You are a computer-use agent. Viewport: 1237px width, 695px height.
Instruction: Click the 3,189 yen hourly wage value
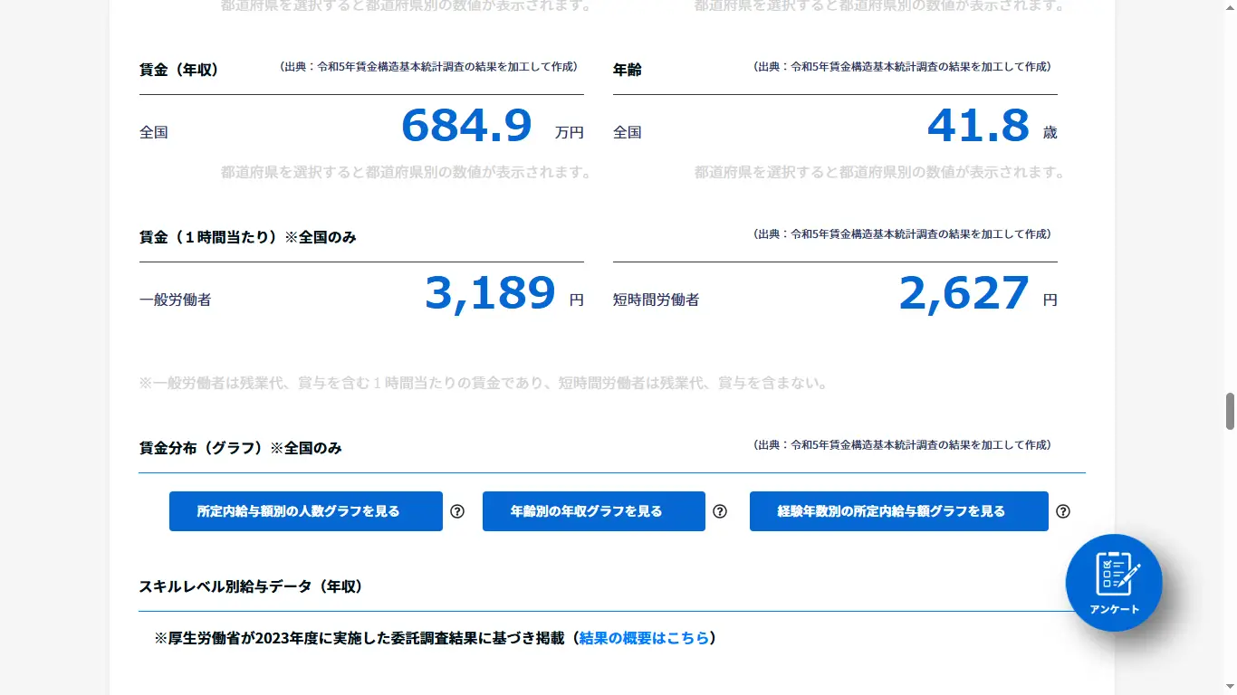[489, 293]
